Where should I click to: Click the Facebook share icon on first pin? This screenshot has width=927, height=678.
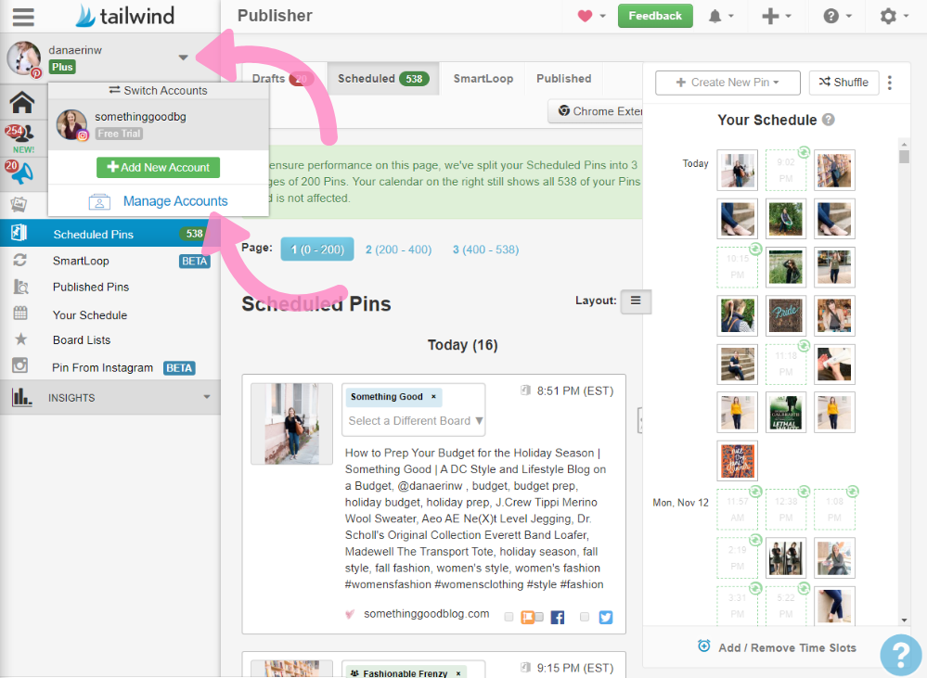(x=557, y=618)
